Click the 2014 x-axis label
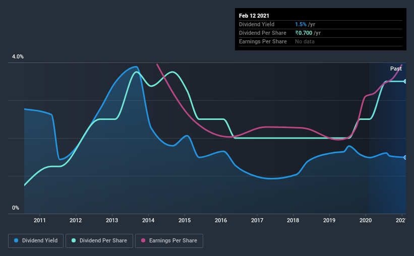Viewport: 414px width, 256px height. click(x=148, y=220)
